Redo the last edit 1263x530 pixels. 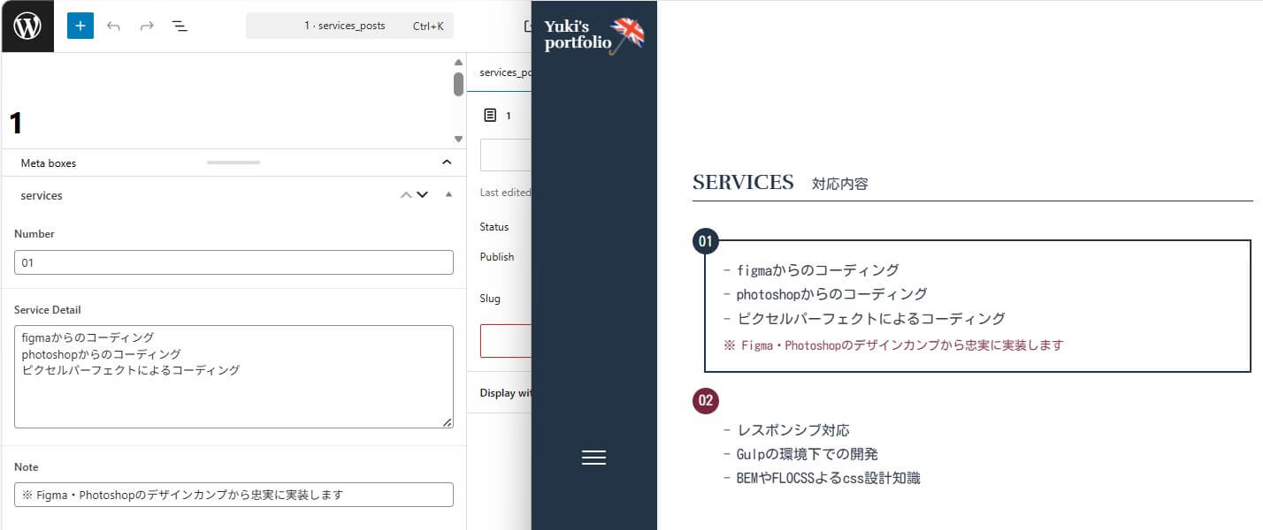[x=147, y=26]
